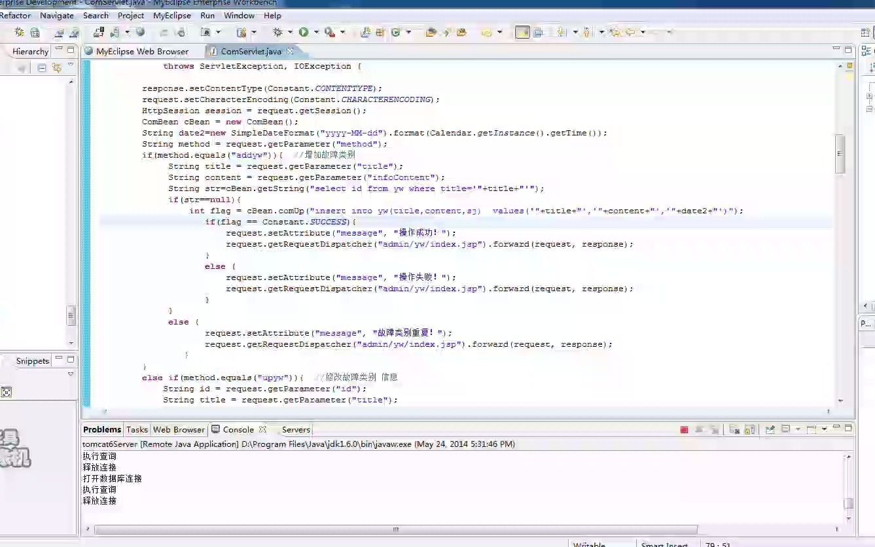
Task: Click the green Run button in the toolbar
Action: pos(304,32)
